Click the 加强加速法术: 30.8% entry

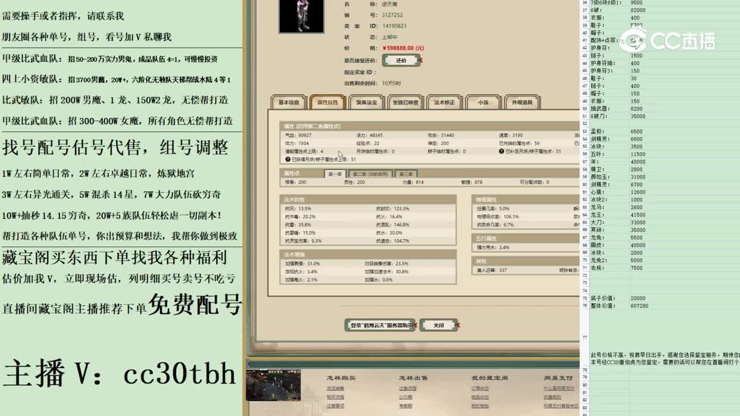386,272
